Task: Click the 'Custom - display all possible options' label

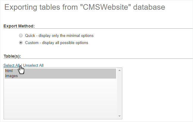Action: coord(57,43)
